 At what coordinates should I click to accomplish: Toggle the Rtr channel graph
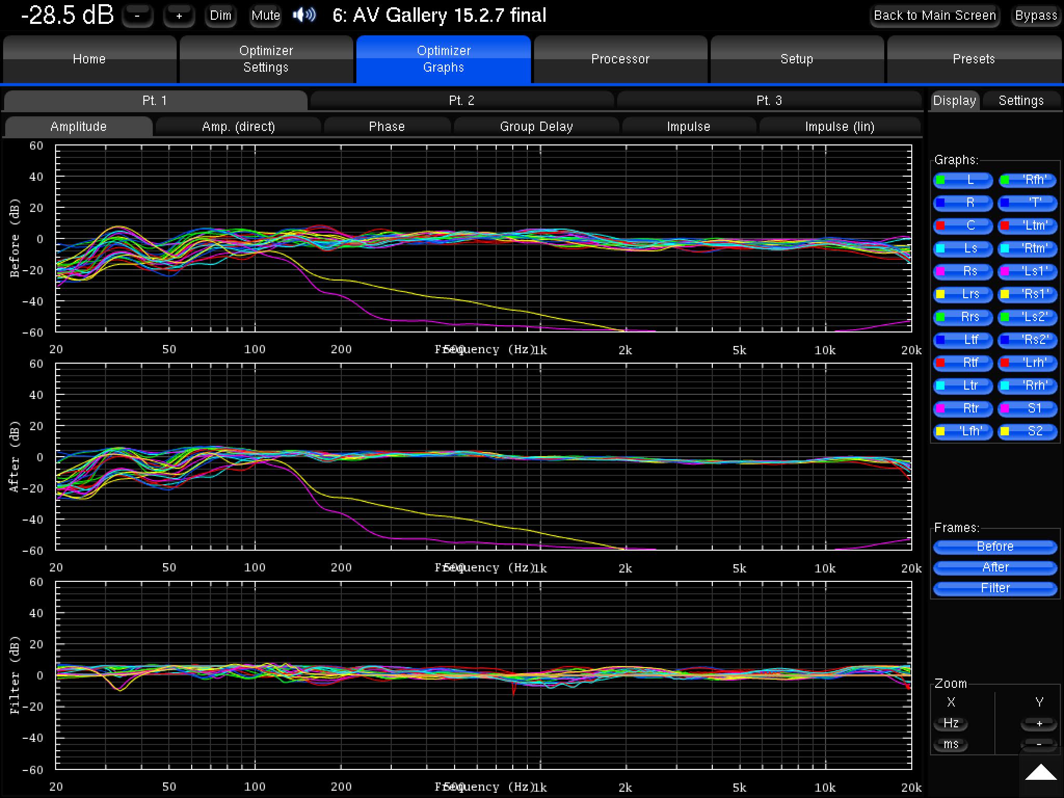(963, 408)
